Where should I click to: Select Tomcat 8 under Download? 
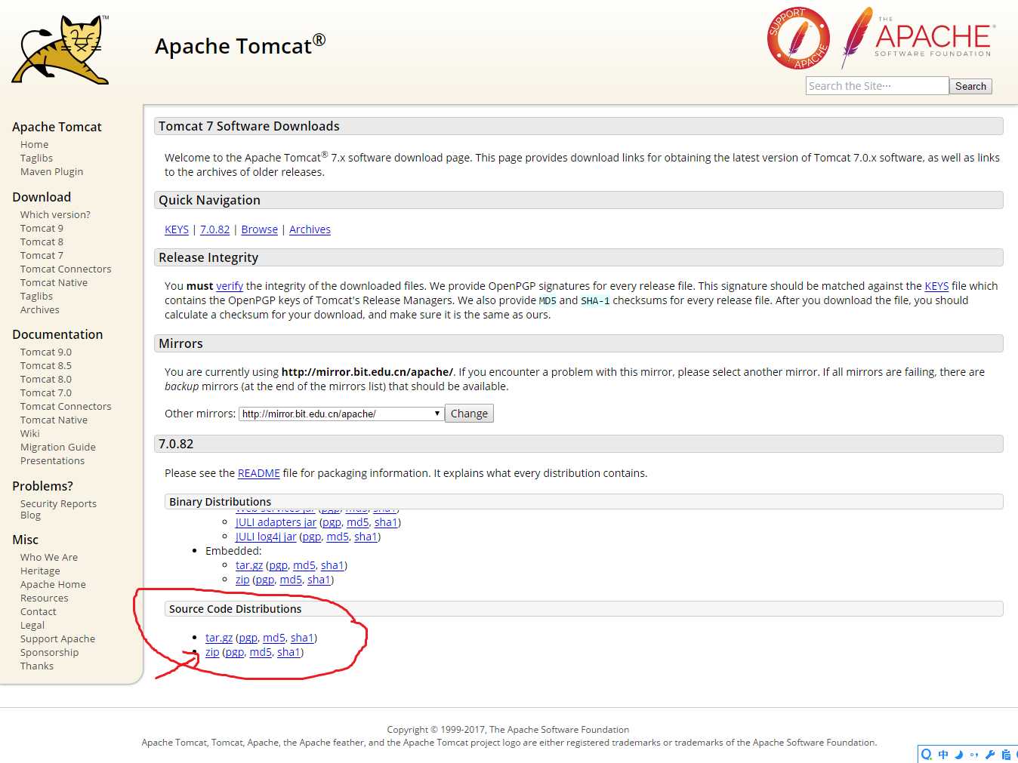pos(42,242)
